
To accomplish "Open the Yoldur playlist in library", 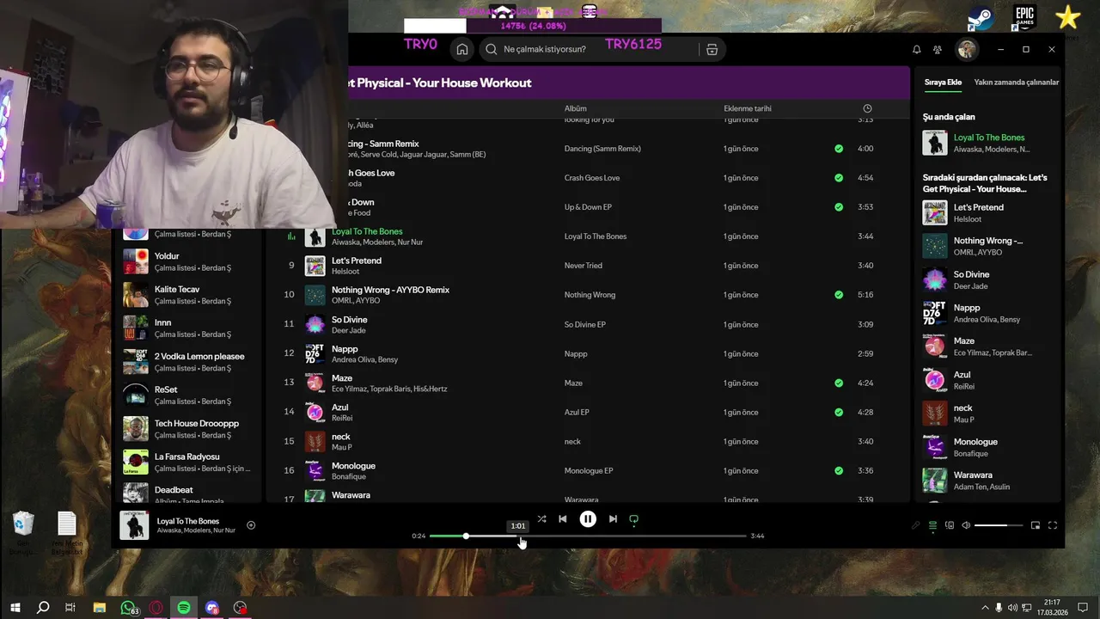I will pos(189,261).
